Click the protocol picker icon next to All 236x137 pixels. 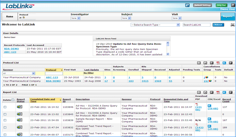pos(24,17)
